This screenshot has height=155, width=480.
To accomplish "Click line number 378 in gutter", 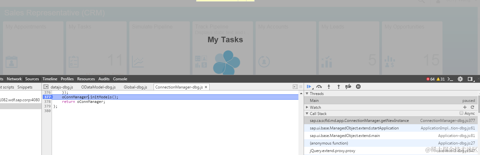I will point(47,102).
